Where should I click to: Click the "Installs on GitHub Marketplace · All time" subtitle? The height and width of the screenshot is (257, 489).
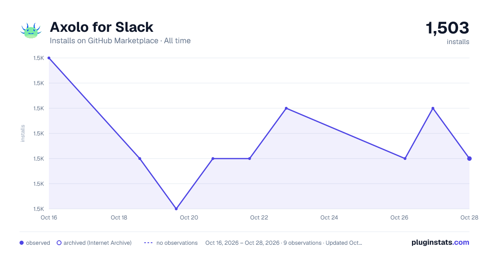coord(120,41)
